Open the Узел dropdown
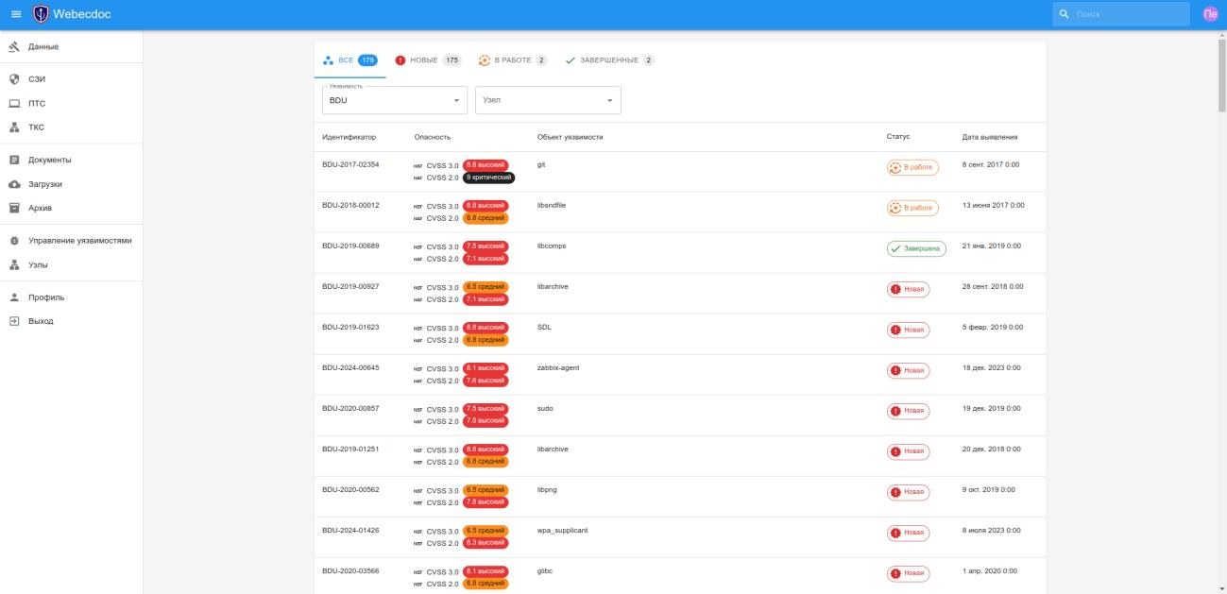The height and width of the screenshot is (594, 1227). pyautogui.click(x=548, y=100)
